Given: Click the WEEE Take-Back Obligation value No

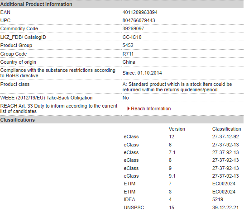Looking at the screenshot, I should click(125, 98).
